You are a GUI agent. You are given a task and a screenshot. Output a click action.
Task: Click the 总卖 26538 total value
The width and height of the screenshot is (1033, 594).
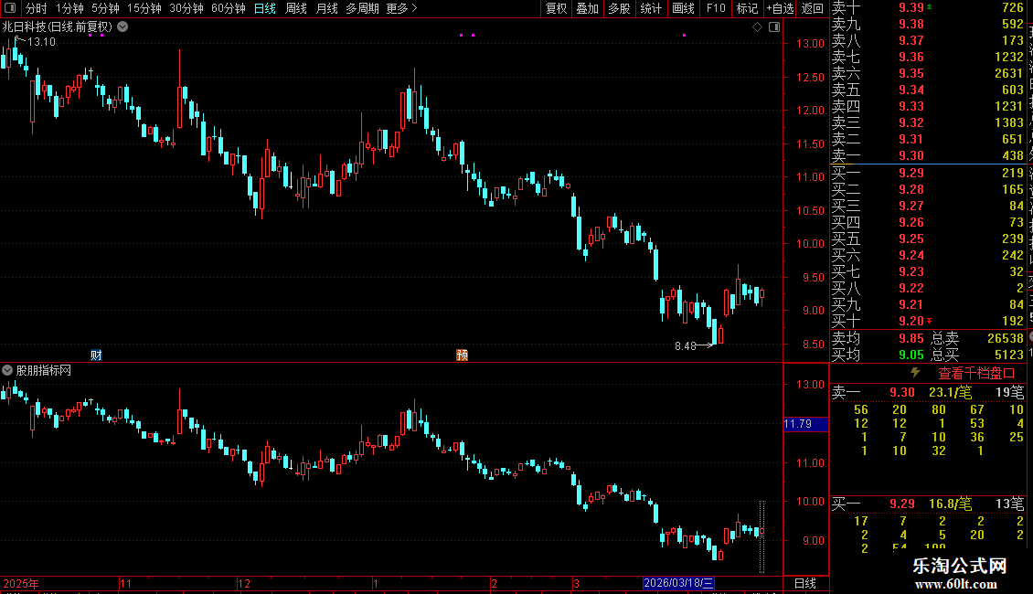(1006, 338)
